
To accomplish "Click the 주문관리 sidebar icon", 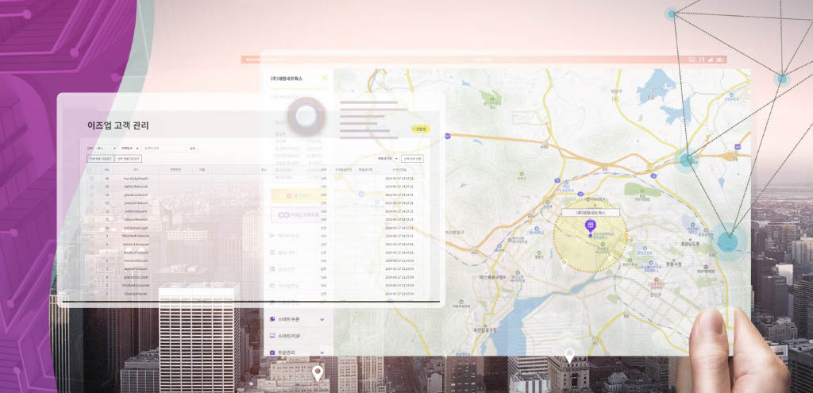I will click(273, 353).
